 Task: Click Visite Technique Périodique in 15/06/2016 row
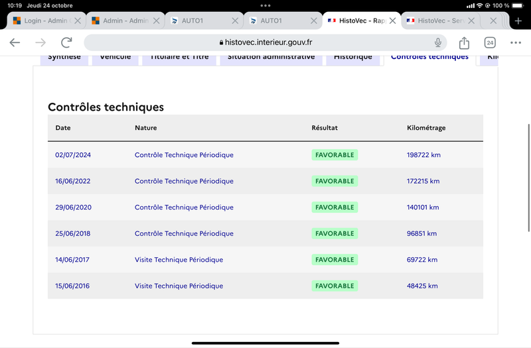[179, 286]
